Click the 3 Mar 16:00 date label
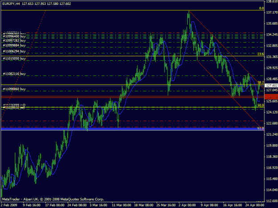Screen dimensions: 278x208 coord(98,205)
